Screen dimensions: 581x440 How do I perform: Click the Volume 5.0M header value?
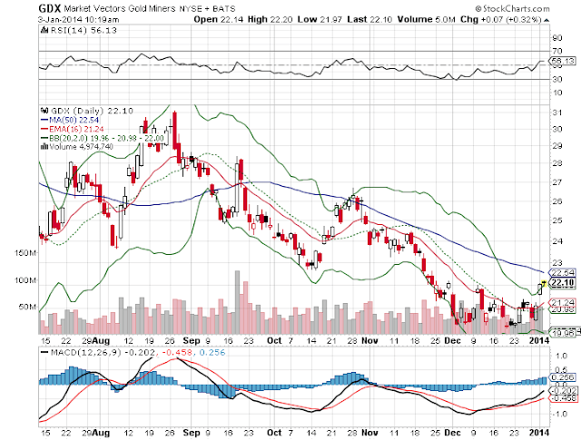426,20
